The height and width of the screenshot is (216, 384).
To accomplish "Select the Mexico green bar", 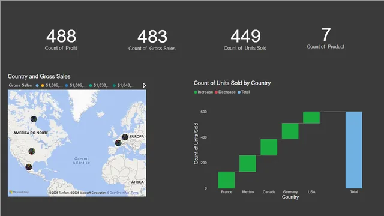I will click(x=248, y=163).
